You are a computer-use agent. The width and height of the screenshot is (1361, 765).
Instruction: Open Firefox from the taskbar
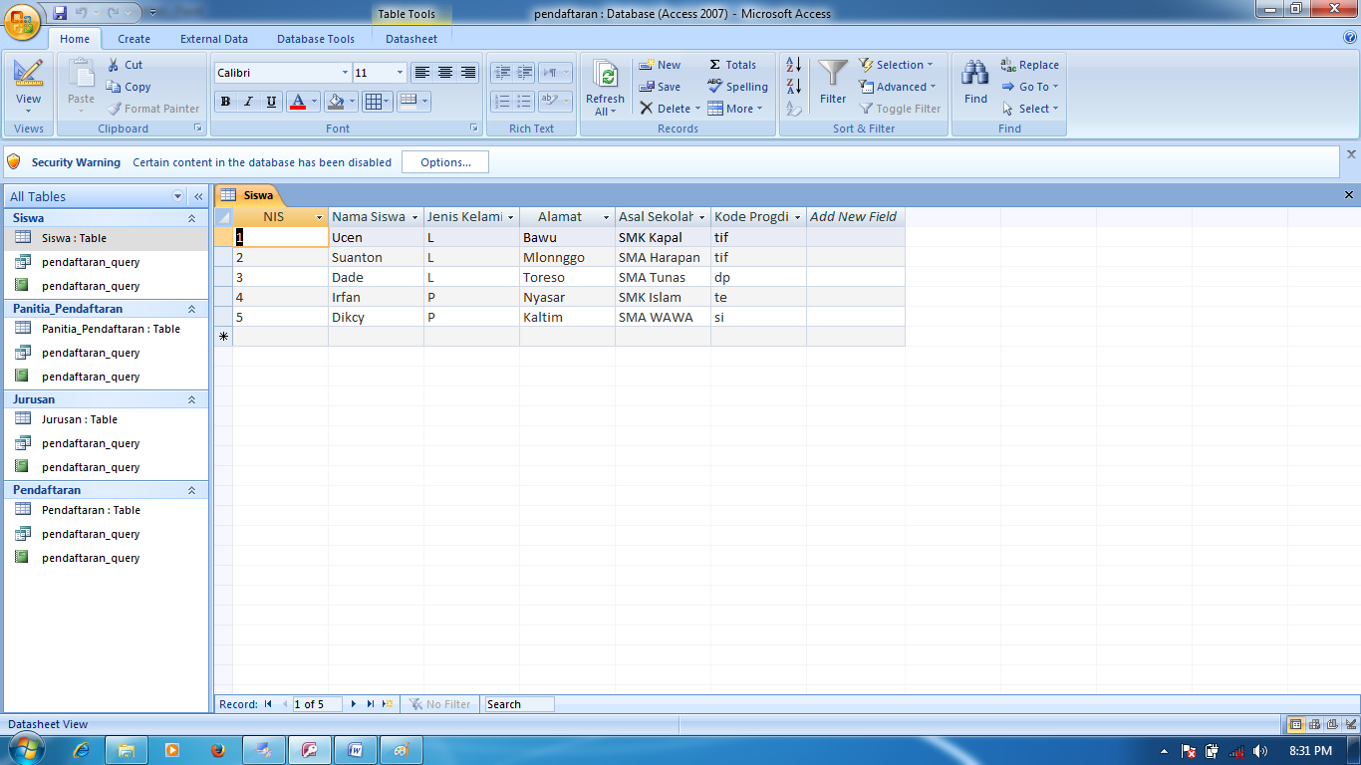point(218,750)
